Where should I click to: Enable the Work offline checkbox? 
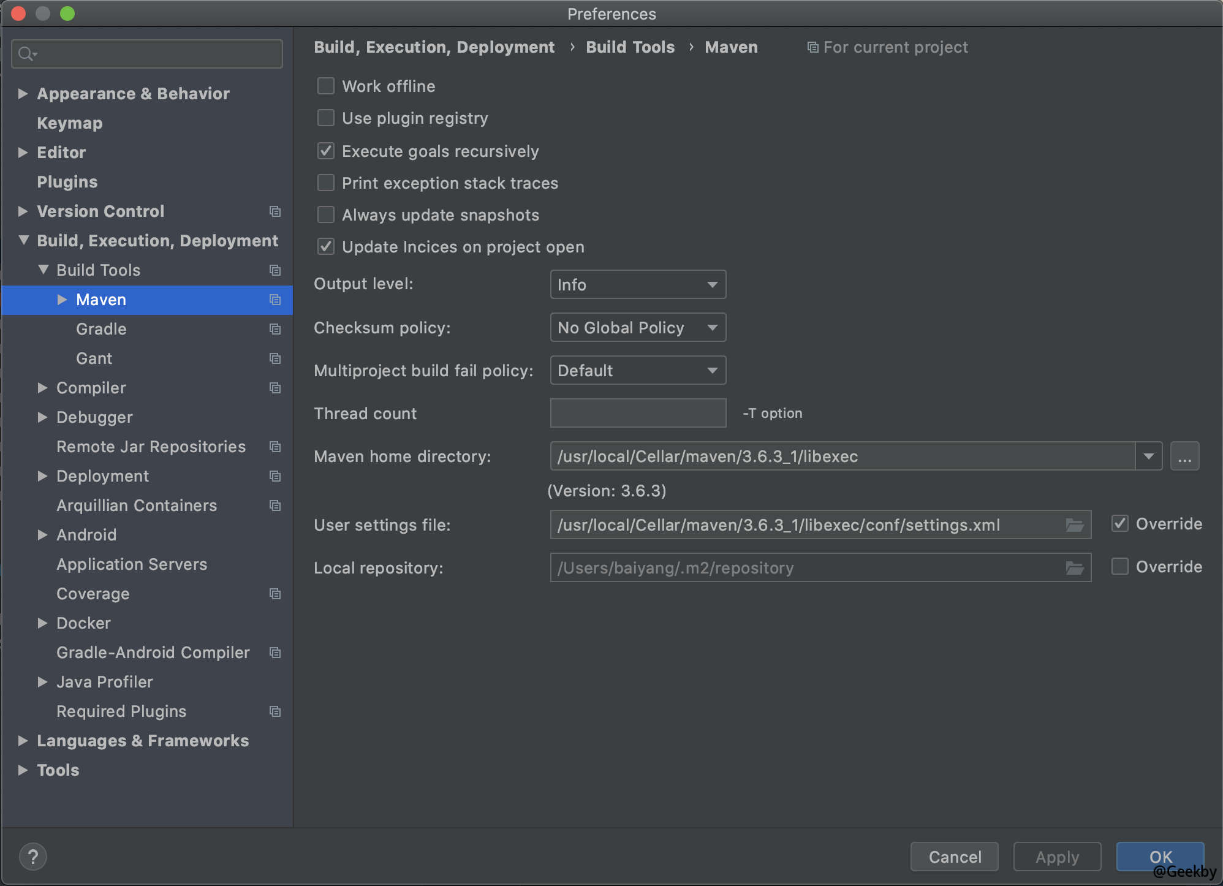pos(326,86)
